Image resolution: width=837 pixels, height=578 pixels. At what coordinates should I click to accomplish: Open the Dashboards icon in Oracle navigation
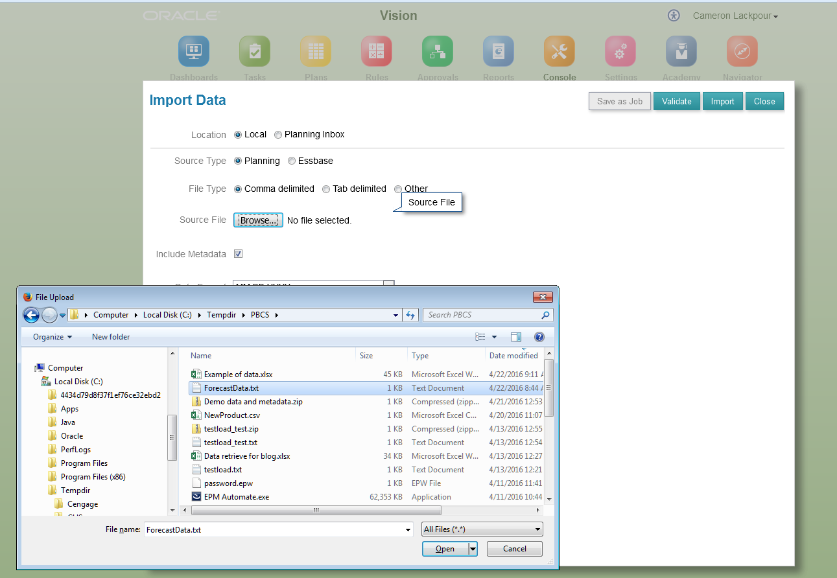tap(194, 51)
